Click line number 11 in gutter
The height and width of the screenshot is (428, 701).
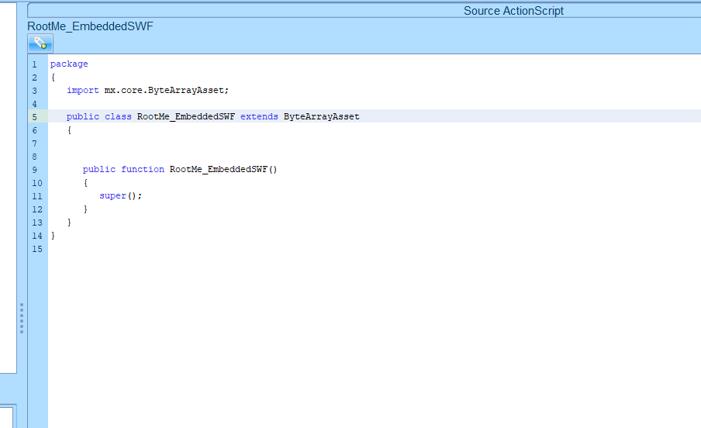pos(37,196)
